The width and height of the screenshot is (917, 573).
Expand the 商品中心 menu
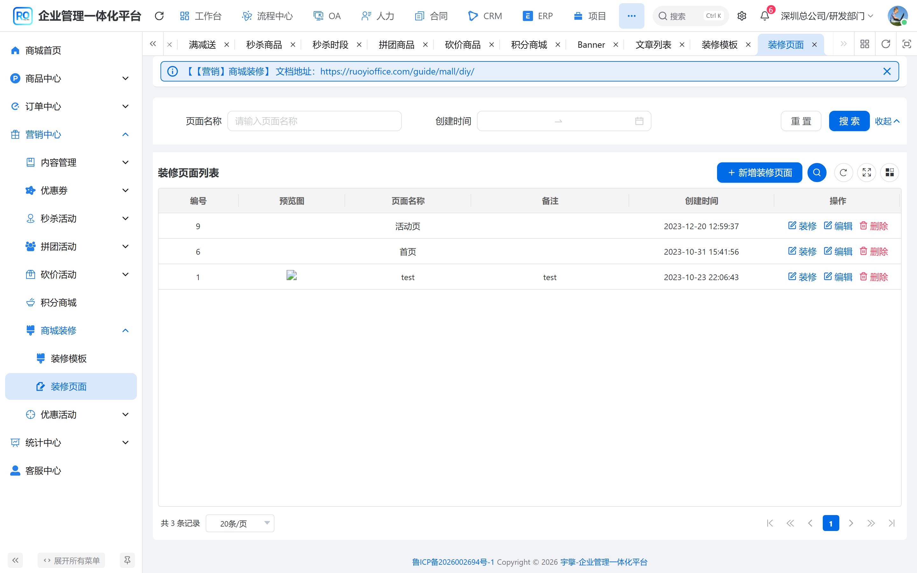point(71,78)
